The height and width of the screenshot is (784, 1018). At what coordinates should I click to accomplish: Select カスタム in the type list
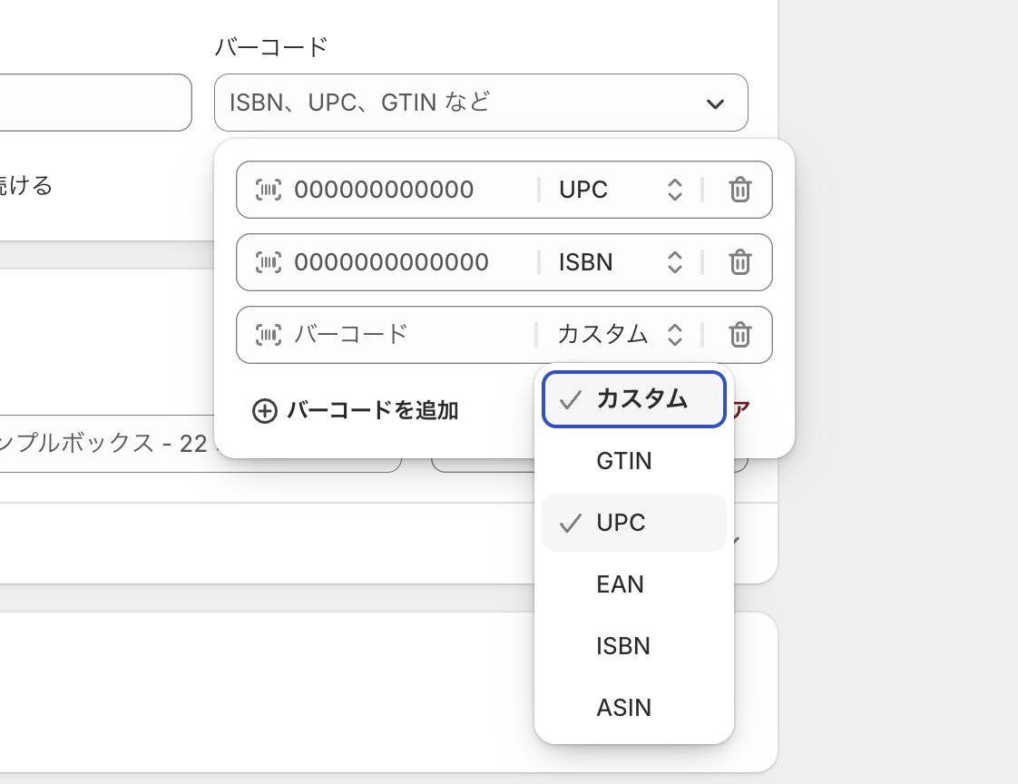coord(633,399)
